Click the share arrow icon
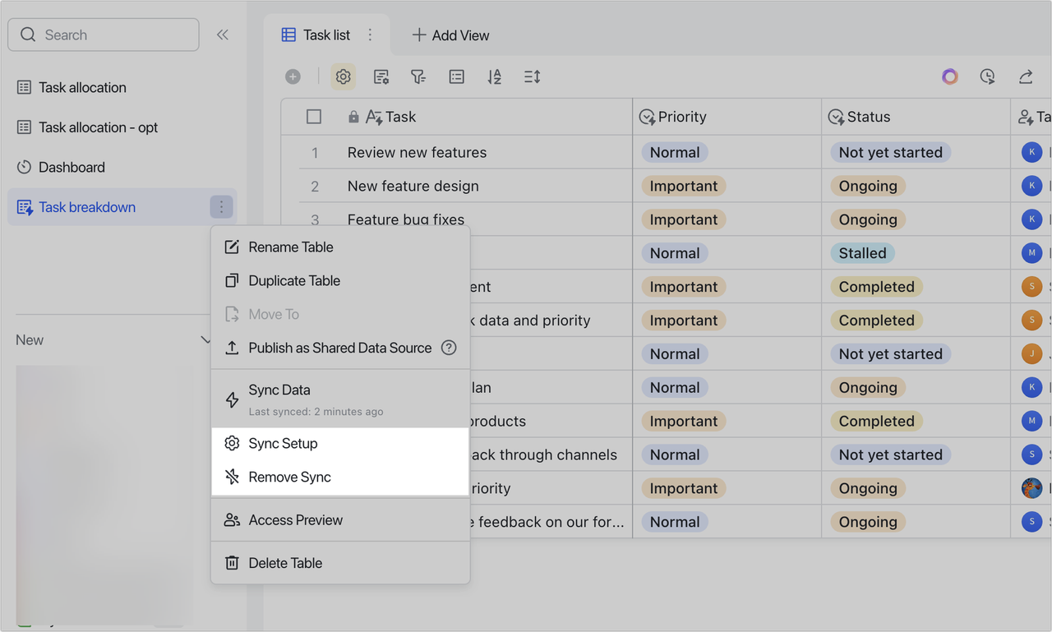Viewport: 1052px width, 632px height. pos(1025,76)
